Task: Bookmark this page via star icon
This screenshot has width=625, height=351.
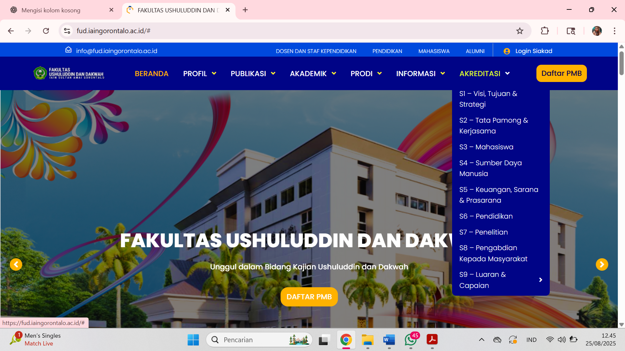Action: [519, 31]
